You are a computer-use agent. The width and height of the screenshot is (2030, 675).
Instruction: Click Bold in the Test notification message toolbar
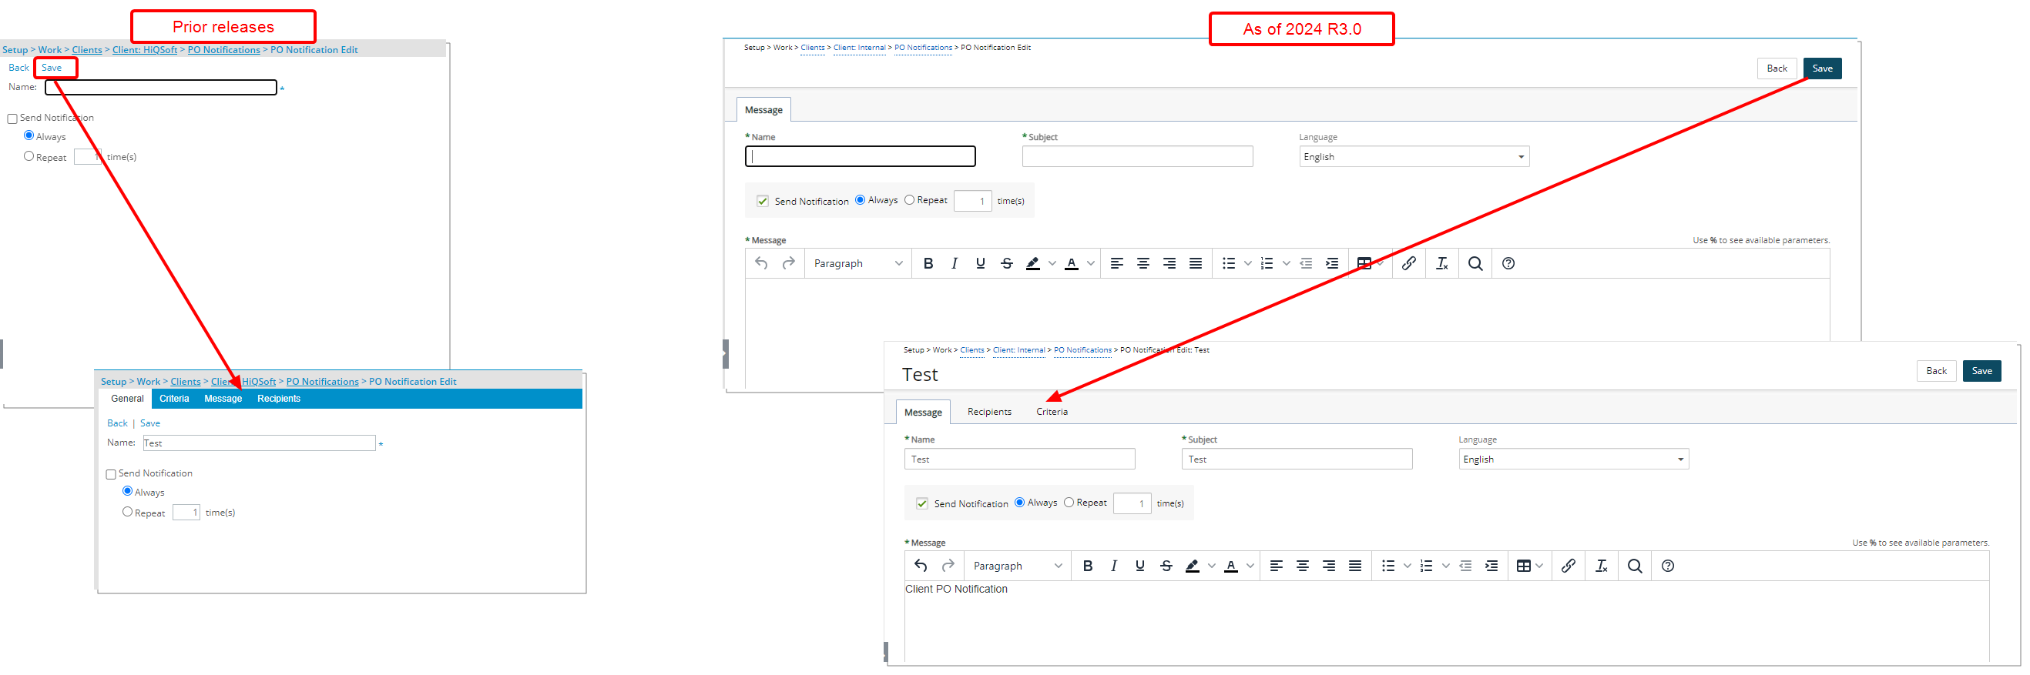click(x=1088, y=566)
